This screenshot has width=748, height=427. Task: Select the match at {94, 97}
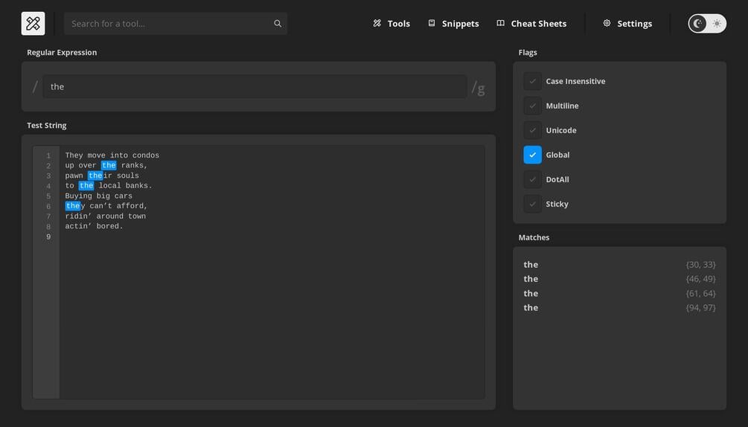619,307
